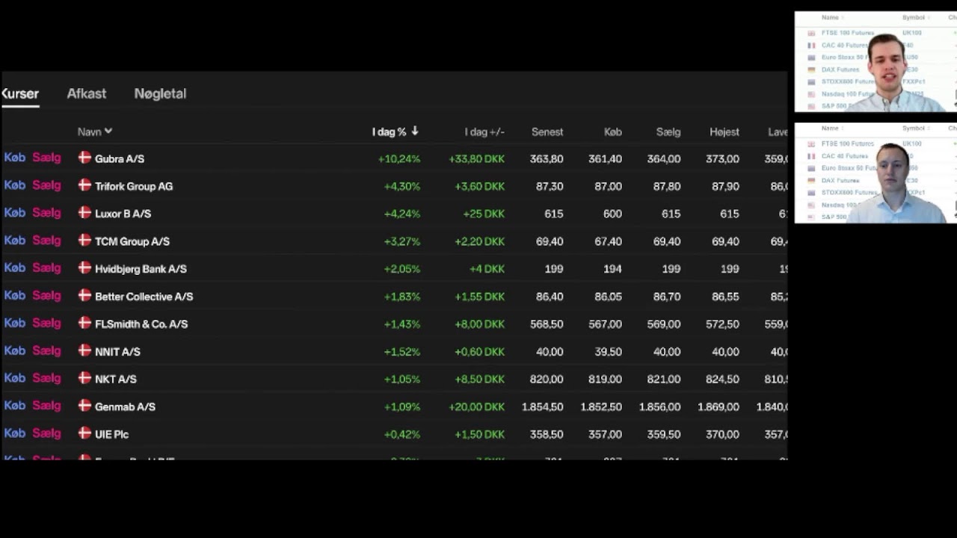The height and width of the screenshot is (538, 957).
Task: Click the Danish flag icon beside Better Collective A/S
Action: tap(84, 295)
